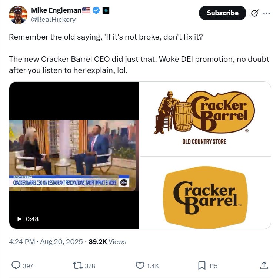Open the three-dot more options menu

267,13
